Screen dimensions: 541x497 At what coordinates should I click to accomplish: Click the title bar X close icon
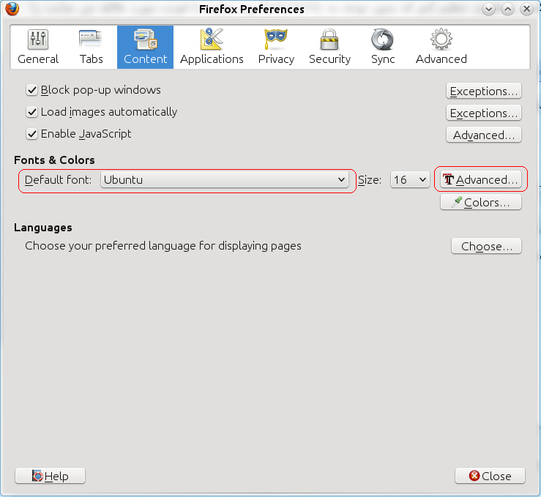tap(527, 10)
